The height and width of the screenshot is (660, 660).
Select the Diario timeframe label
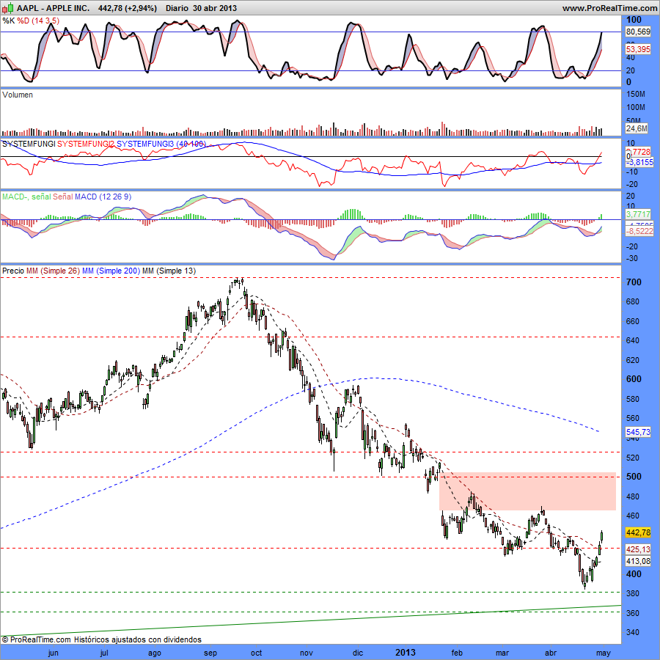tap(177, 8)
